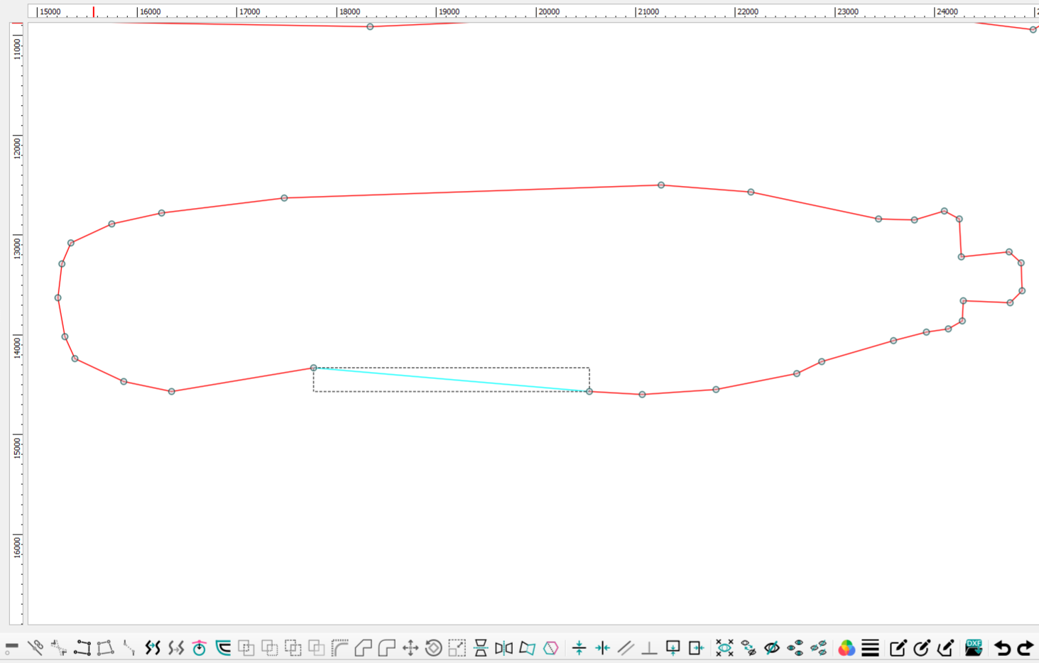
Task: Click the align vertical center icon
Action: tap(579, 647)
